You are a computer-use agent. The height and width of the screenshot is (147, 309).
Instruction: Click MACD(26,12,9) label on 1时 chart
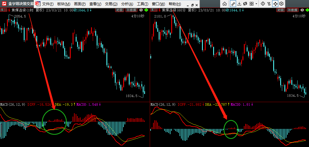tap(13, 105)
